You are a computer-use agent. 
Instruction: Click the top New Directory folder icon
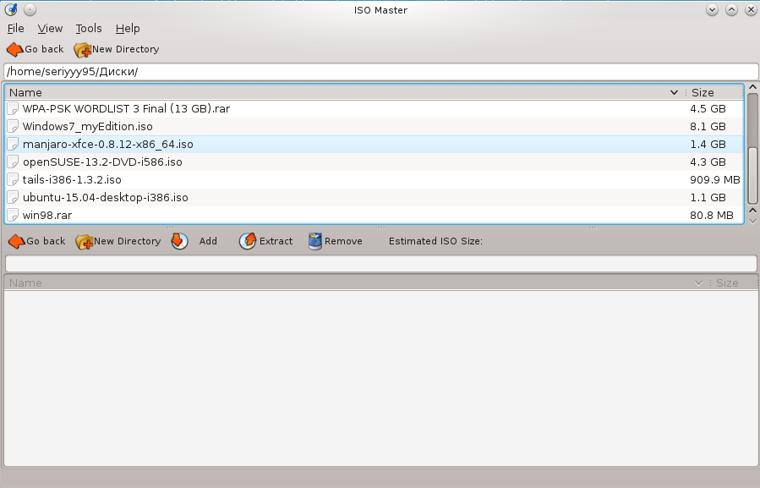[82, 50]
